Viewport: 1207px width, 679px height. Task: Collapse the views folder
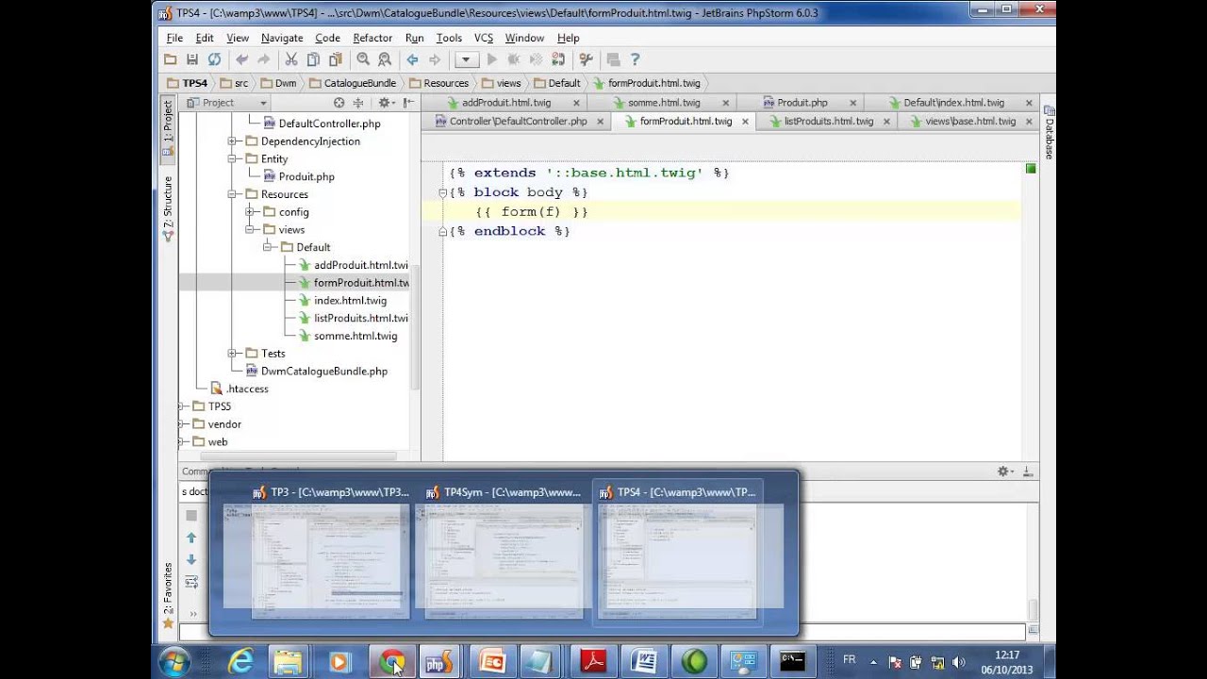tap(250, 229)
